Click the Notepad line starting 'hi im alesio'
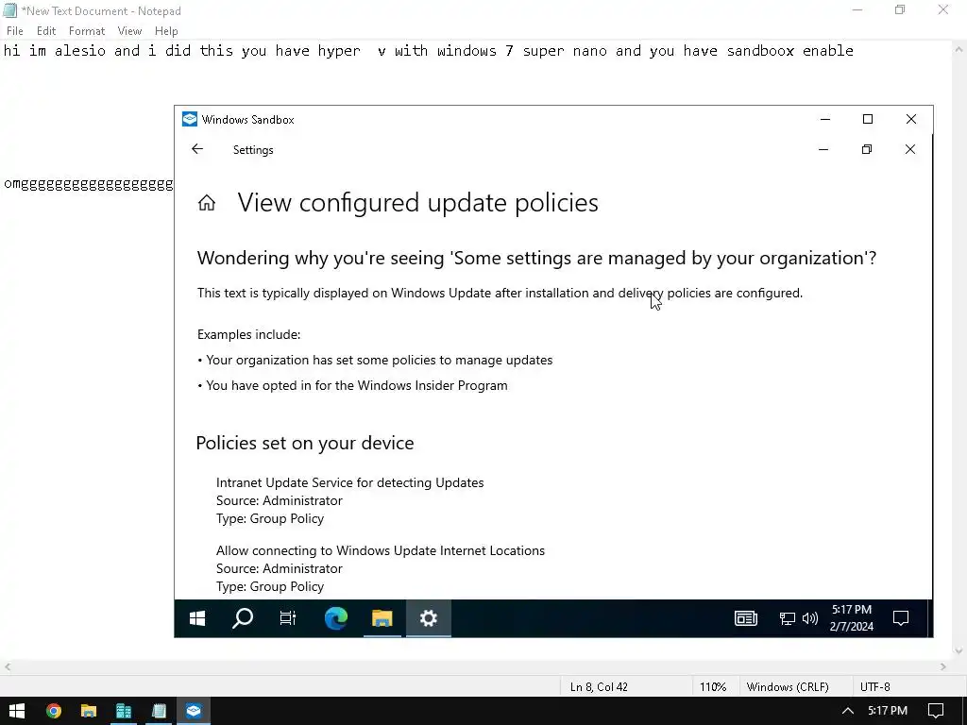Screen dimensions: 967x725 click(x=429, y=51)
